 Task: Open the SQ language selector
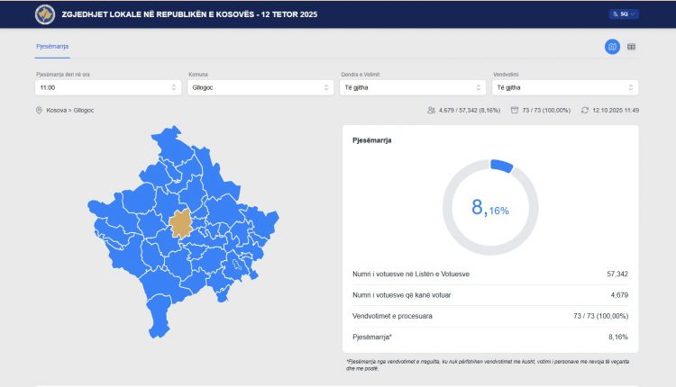coord(624,13)
